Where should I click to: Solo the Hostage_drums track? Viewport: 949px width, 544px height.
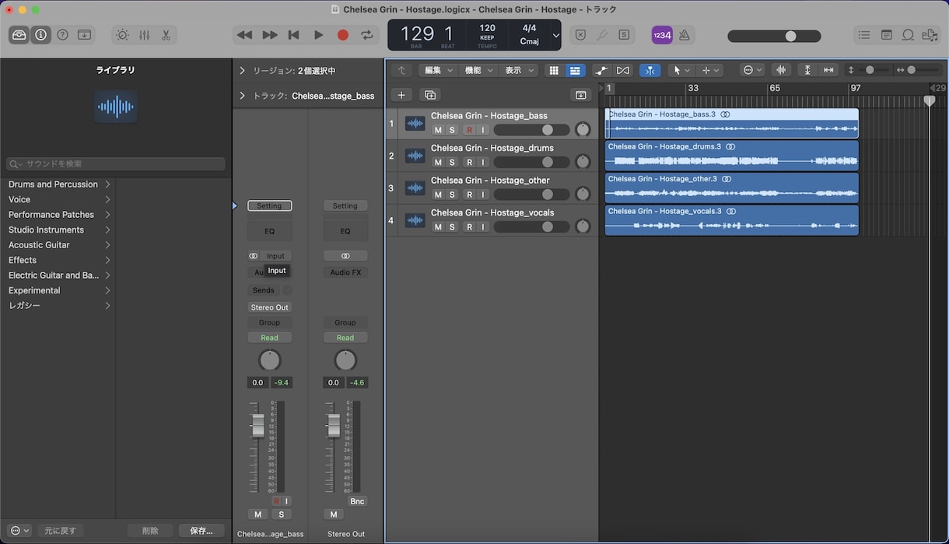coord(452,163)
